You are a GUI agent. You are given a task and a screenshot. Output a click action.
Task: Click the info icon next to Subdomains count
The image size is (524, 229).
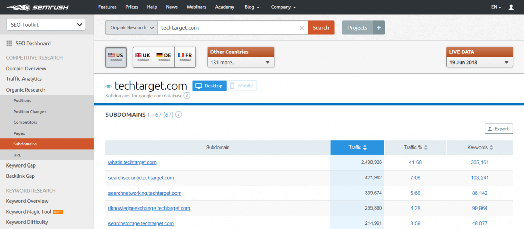tap(179, 115)
